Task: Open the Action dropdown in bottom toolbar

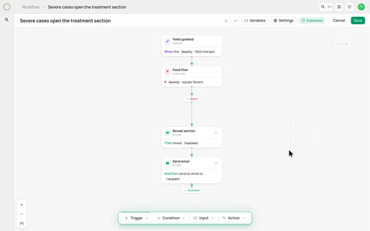Action: click(234, 218)
